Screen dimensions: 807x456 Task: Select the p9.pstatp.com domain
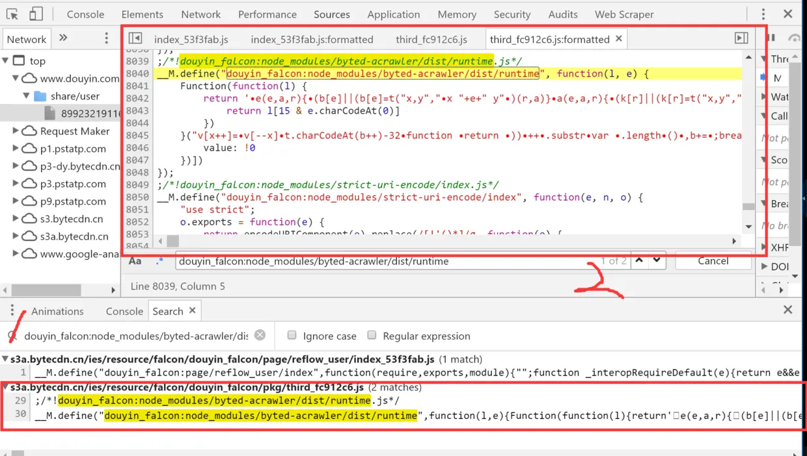[73, 201]
